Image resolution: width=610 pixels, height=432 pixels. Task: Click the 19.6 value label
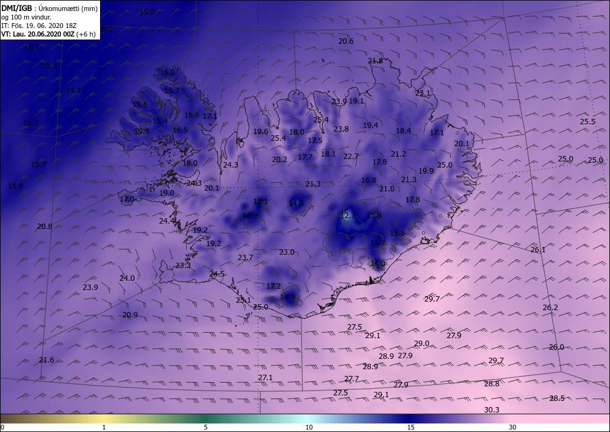pos(260,132)
